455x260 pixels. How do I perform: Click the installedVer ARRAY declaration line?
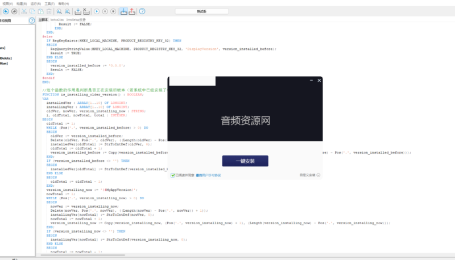click(87, 103)
